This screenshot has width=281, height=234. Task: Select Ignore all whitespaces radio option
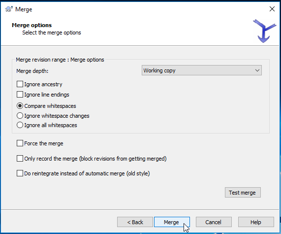coord(20,125)
